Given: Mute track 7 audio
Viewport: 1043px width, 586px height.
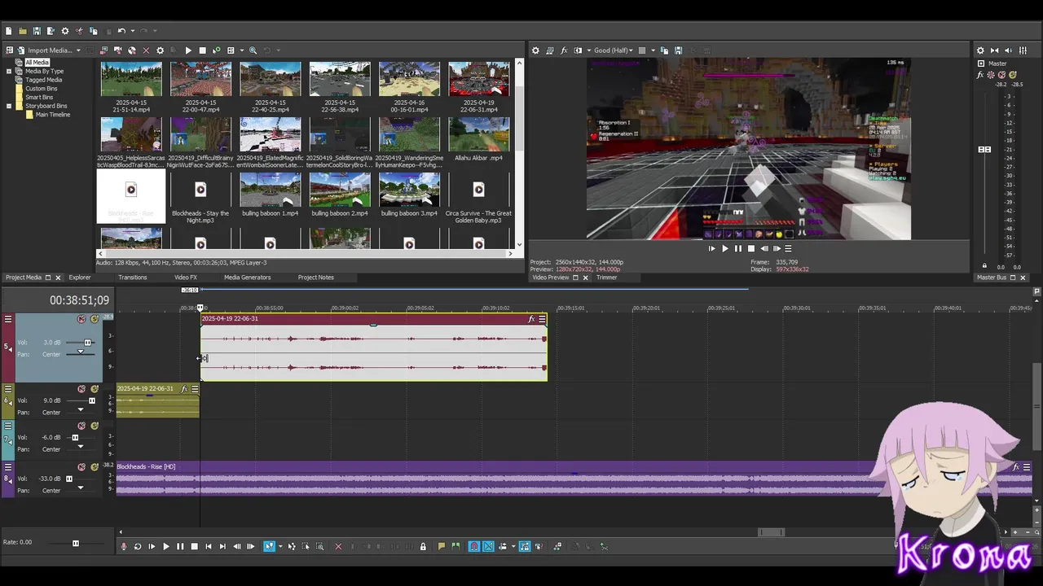Looking at the screenshot, I should pyautogui.click(x=81, y=426).
